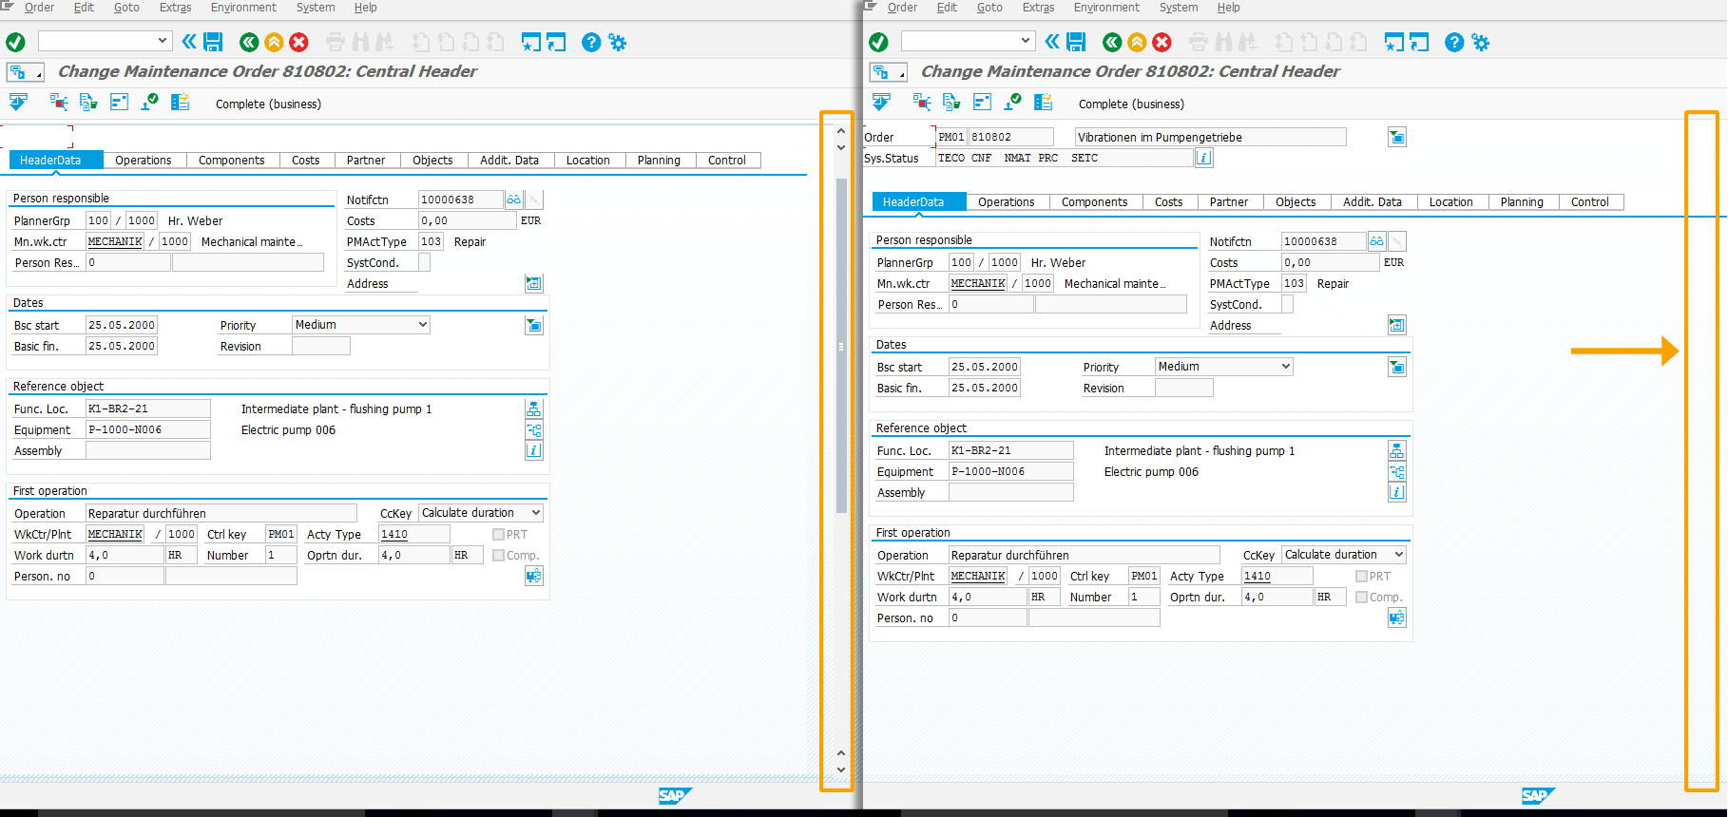Click Func. Loc. field K1-BR2-21 in left window

coord(148,408)
